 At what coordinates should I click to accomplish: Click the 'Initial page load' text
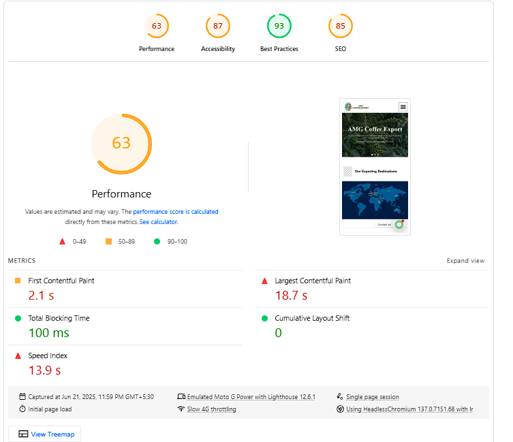pos(50,409)
